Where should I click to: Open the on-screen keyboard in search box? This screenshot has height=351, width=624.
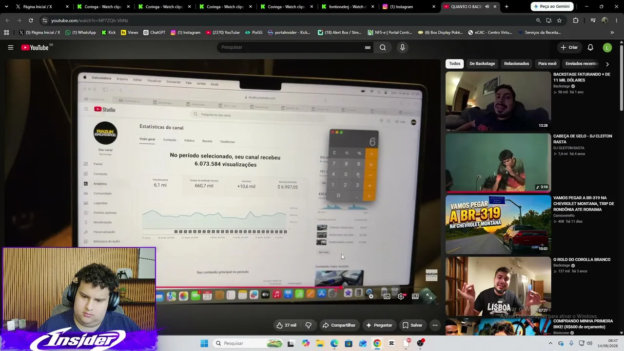coord(368,47)
